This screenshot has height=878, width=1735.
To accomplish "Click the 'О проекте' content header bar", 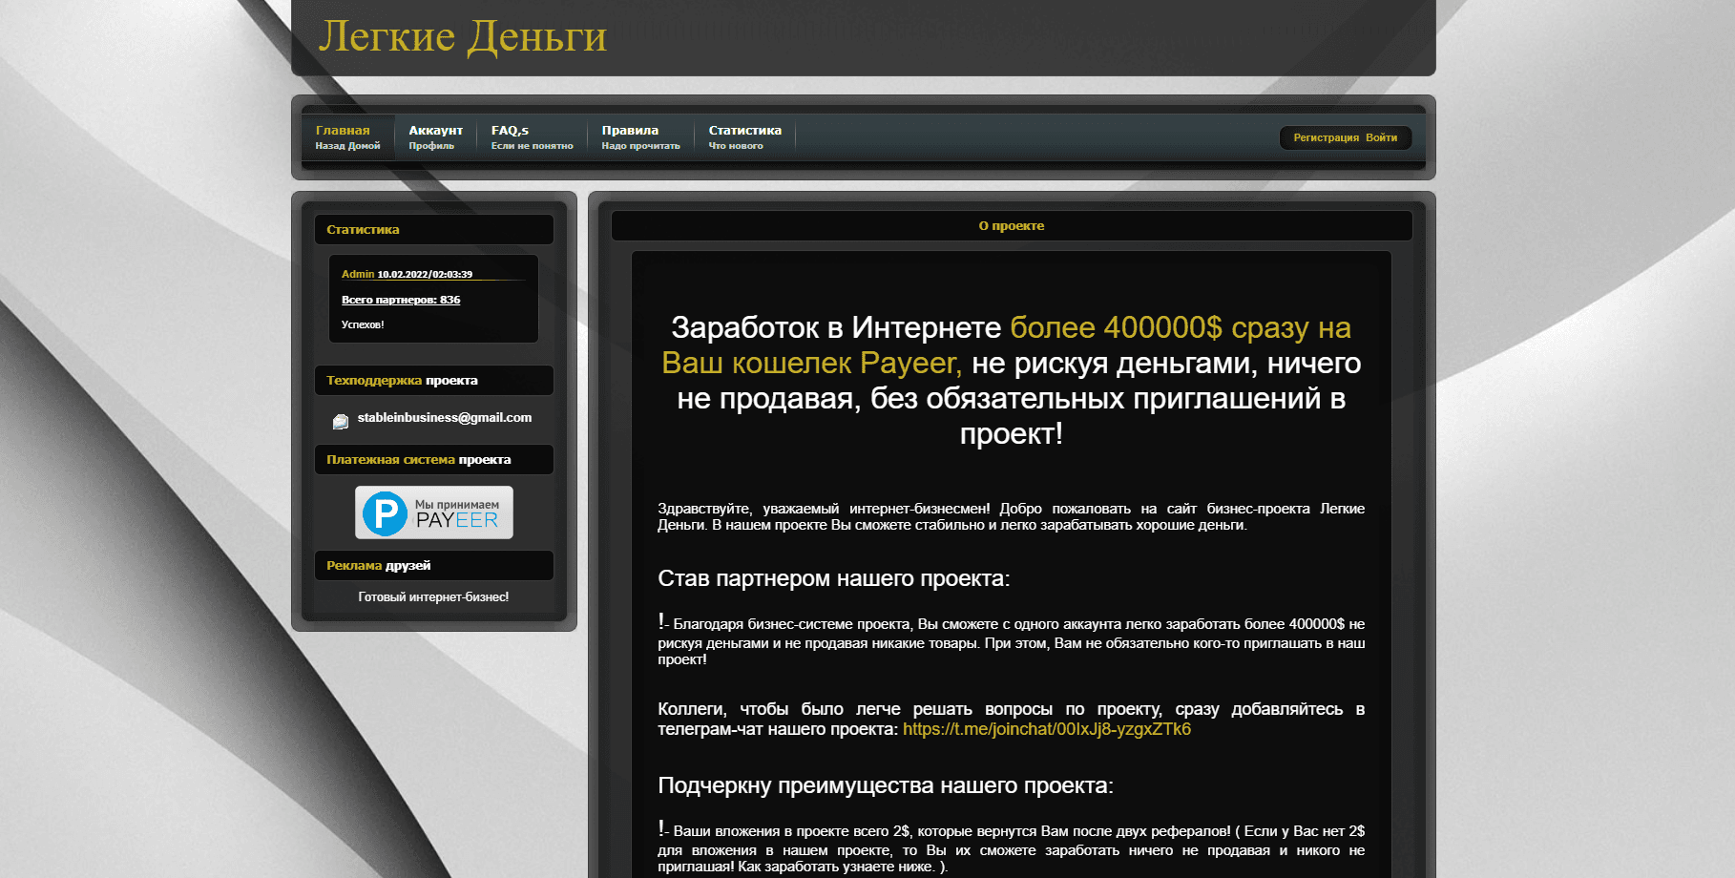I will [x=1012, y=225].
